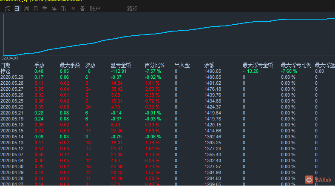The width and height of the screenshot is (335, 186).
Task: Select the M tab
Action: tap(73, 9)
